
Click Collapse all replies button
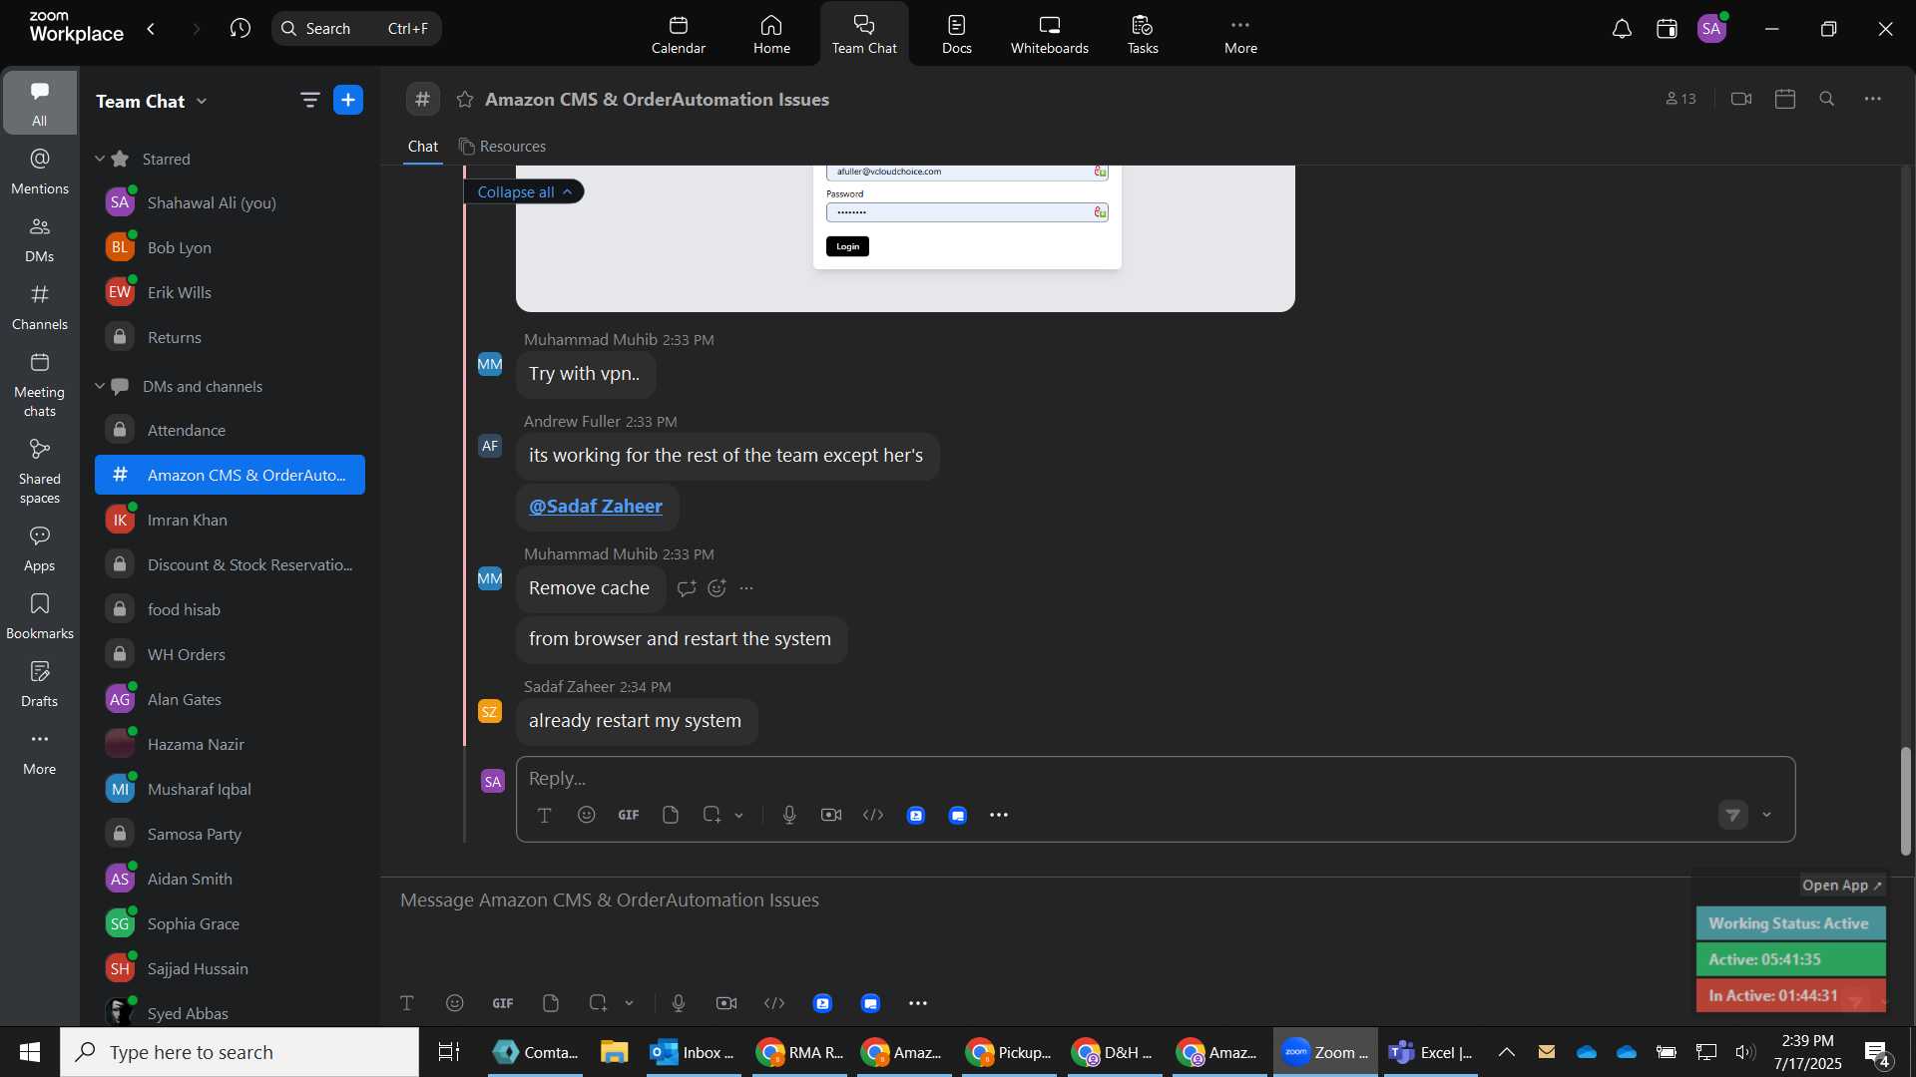point(525,191)
